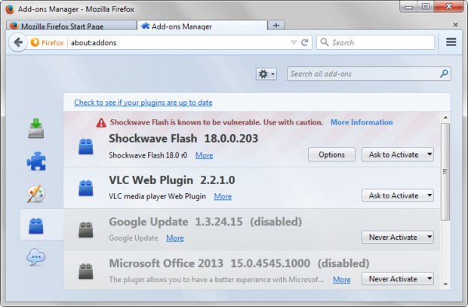The width and height of the screenshot is (468, 307).
Task: Expand VLC Web Plugin activation dropdown
Action: coord(398,195)
